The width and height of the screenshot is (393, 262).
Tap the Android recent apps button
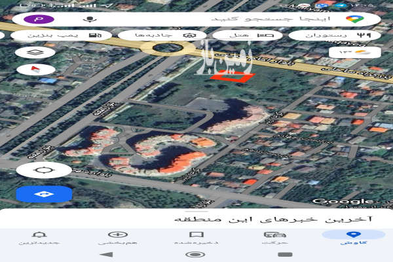pos(285,255)
